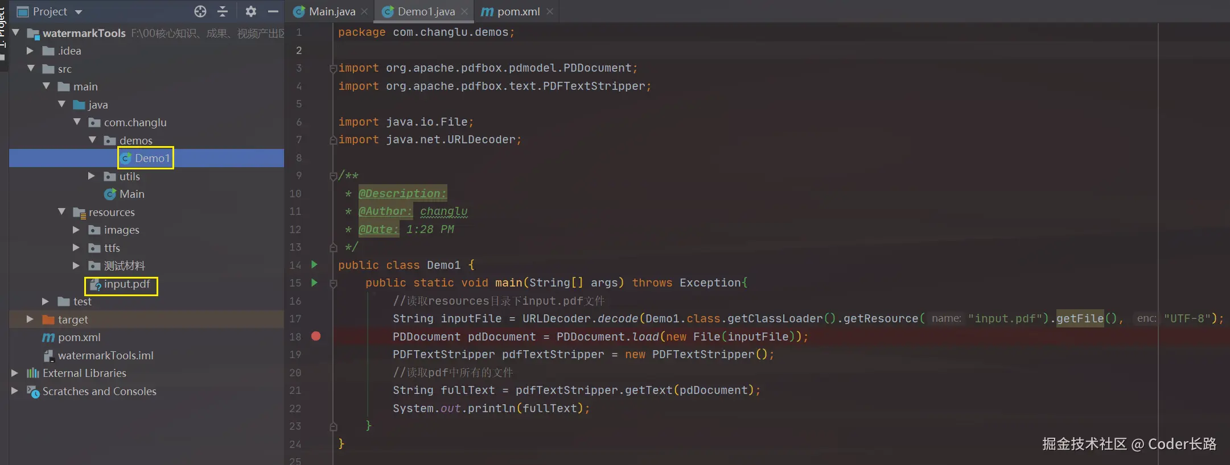This screenshot has height=465, width=1230.
Task: Close the pom.xml tab
Action: click(549, 11)
